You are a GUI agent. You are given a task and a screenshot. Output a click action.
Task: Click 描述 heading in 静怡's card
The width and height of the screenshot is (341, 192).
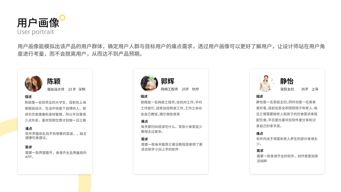[260, 96]
